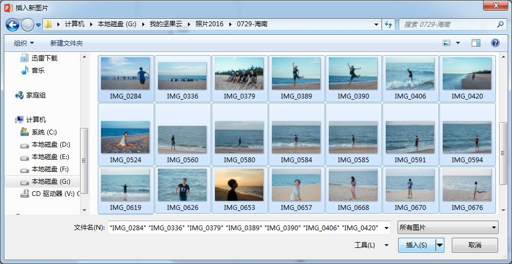Open 迅雷下载 folder in sidebar

44,58
